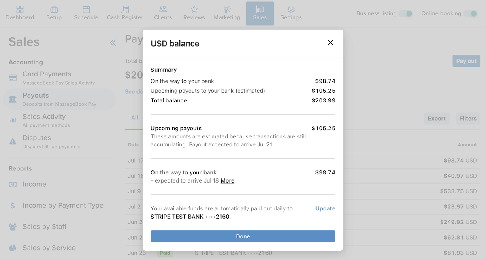Click the Paid status badge for Jun 23
Viewport: 486px width, 259px height.
click(165, 253)
